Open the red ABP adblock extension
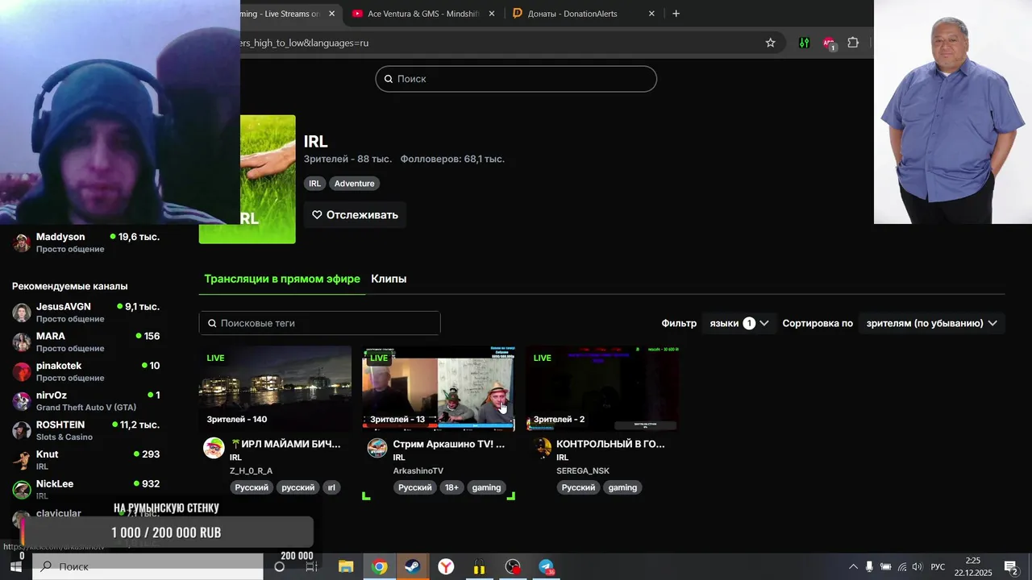Image resolution: width=1032 pixels, height=580 pixels. [x=829, y=43]
